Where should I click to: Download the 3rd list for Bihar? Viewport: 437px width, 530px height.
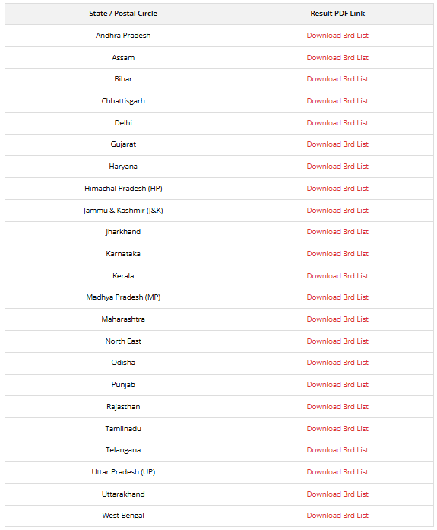click(x=337, y=79)
